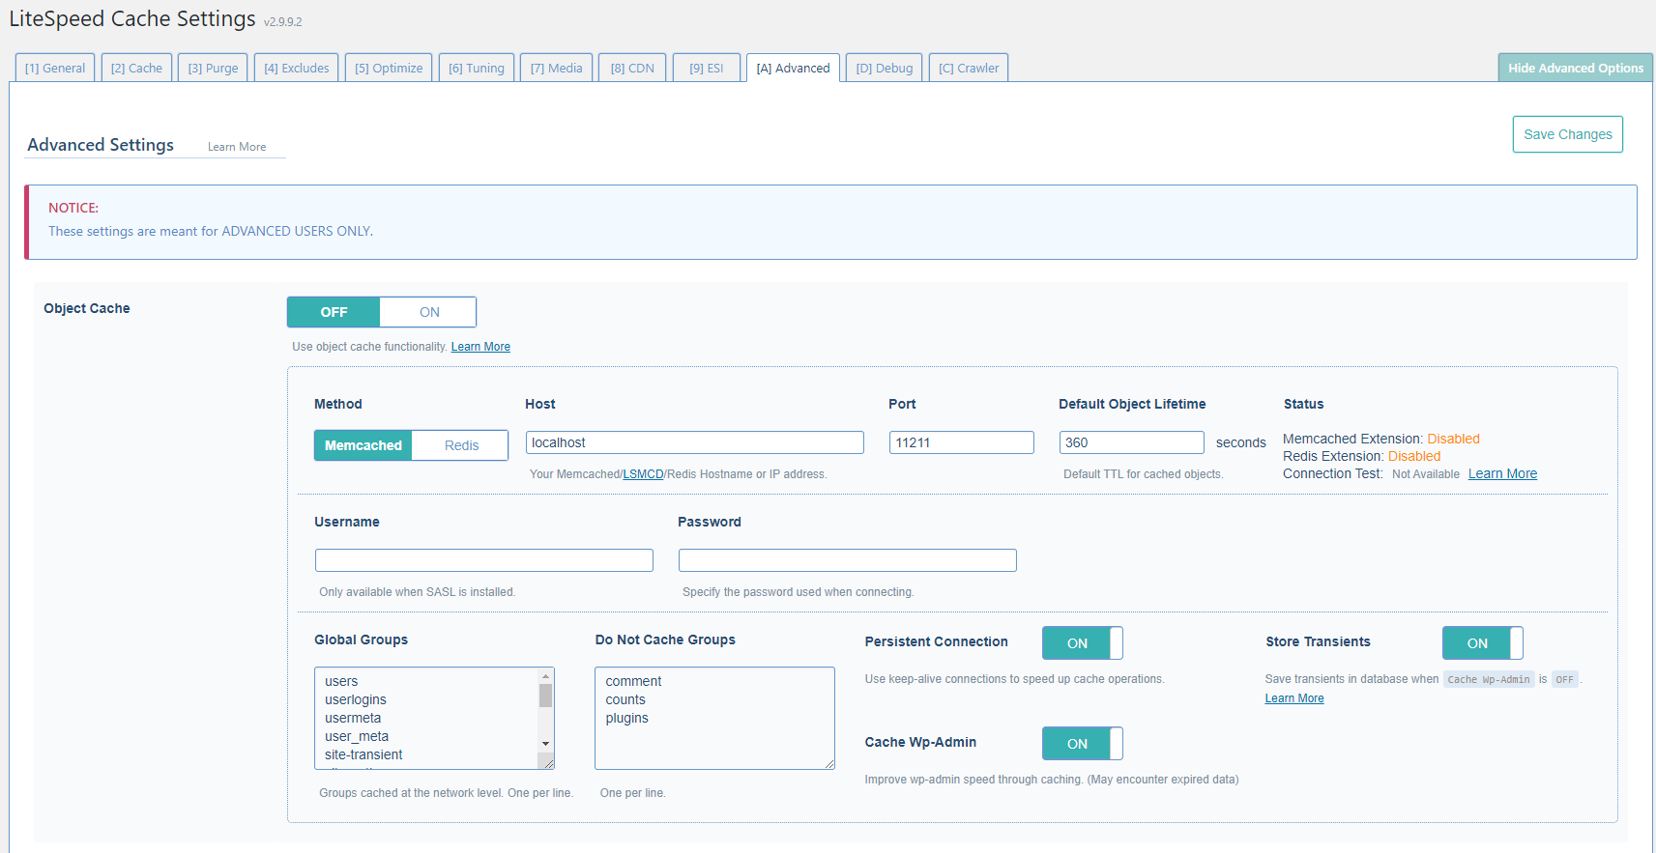Click the Global Groups scroll down arrow
This screenshot has height=853, width=1656.
coord(546,744)
